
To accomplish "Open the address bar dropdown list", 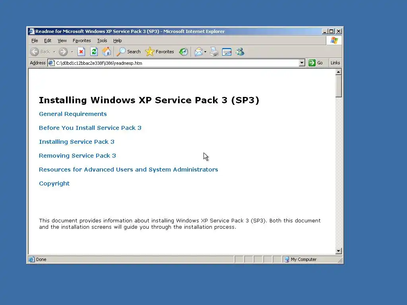I will (x=302, y=63).
